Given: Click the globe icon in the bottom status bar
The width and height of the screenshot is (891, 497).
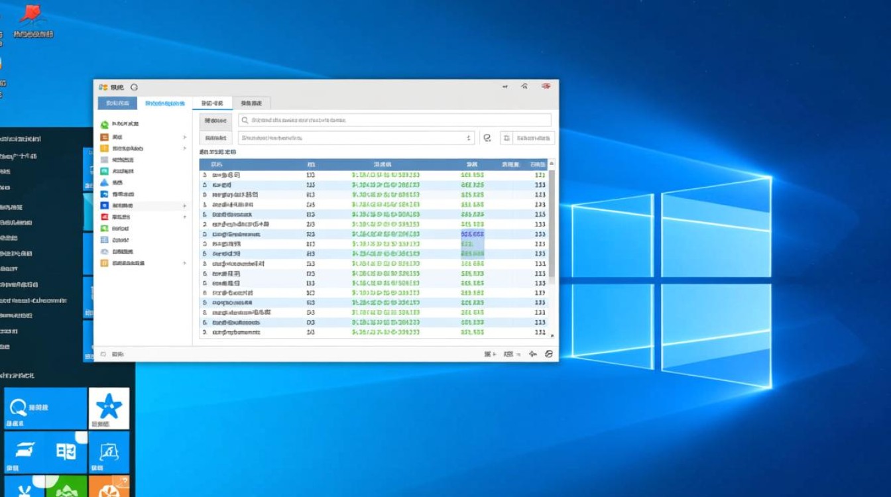Looking at the screenshot, I should [x=548, y=354].
